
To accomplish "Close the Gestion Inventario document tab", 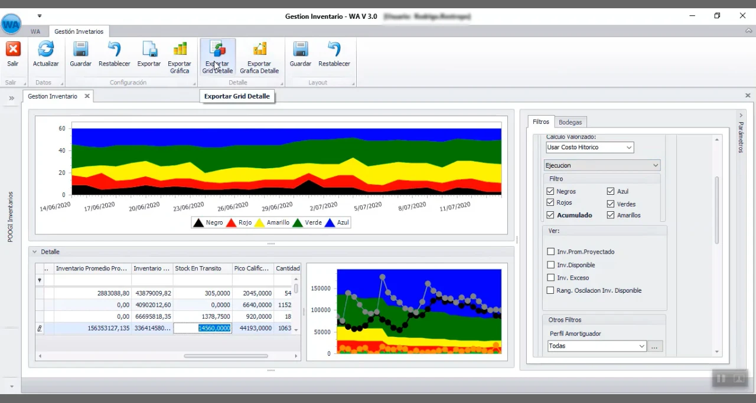I will pyautogui.click(x=87, y=96).
